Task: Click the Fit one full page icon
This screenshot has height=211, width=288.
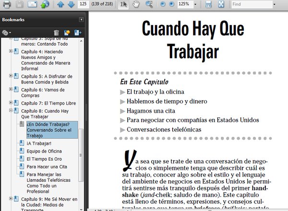Action: tap(221, 4)
